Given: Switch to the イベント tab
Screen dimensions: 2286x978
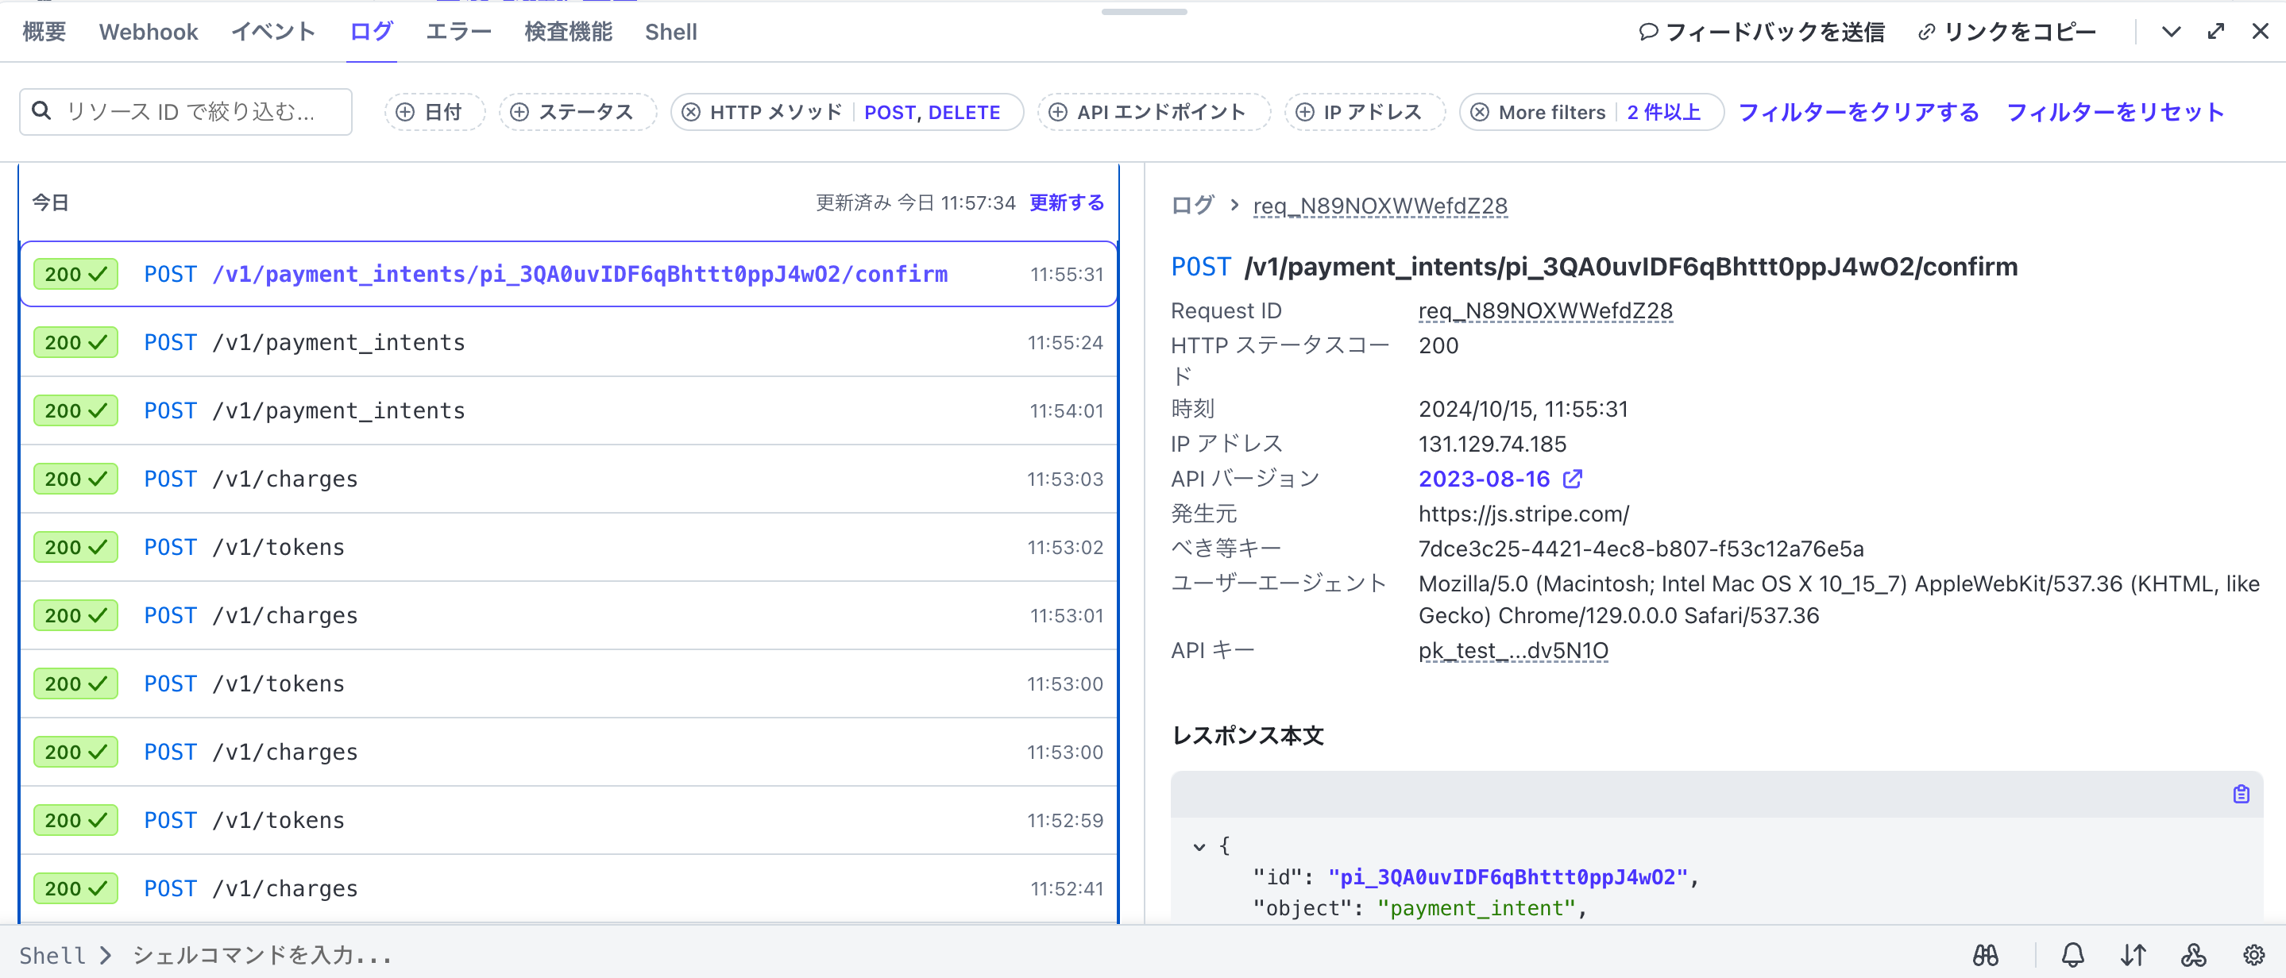Looking at the screenshot, I should [x=273, y=32].
